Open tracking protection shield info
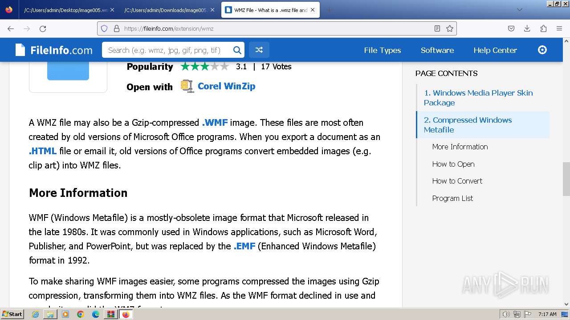This screenshot has height=320, width=570. coord(104,28)
